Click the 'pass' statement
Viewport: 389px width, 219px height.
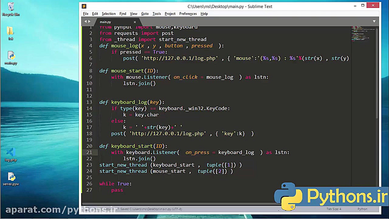117,190
